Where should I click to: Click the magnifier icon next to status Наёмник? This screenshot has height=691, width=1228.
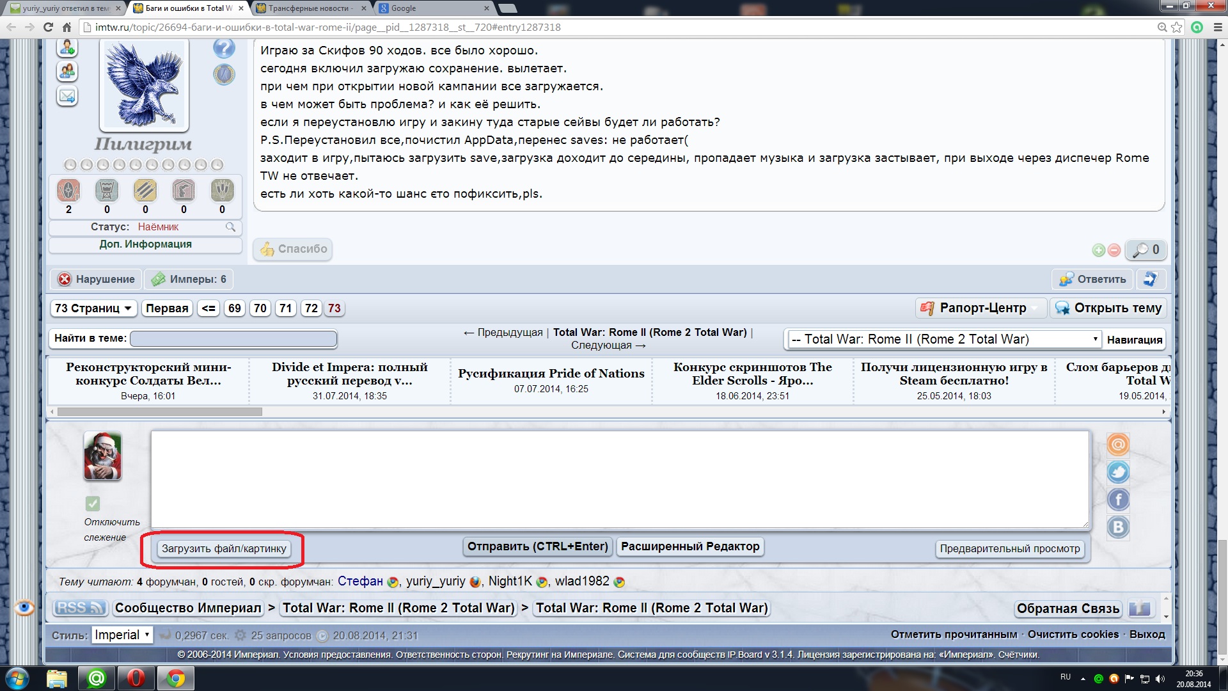230,226
